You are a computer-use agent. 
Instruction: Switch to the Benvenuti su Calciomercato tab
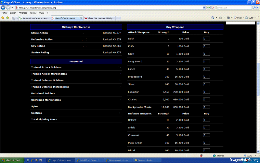35,18
